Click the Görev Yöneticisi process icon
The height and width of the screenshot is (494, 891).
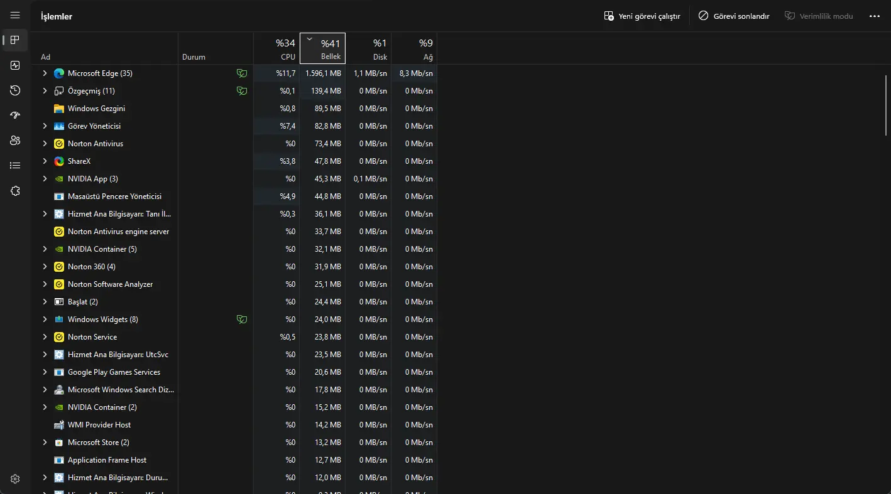(x=59, y=126)
